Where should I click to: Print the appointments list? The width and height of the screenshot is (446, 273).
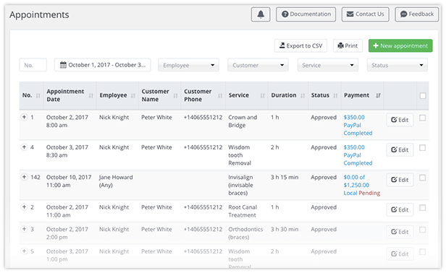pos(348,45)
